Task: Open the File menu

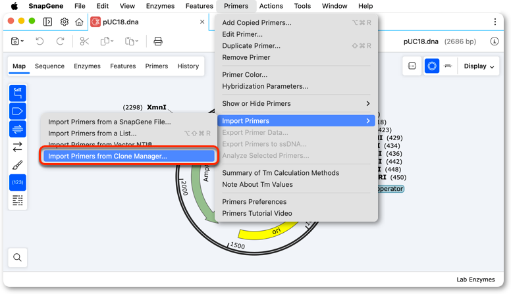Action: (80, 6)
